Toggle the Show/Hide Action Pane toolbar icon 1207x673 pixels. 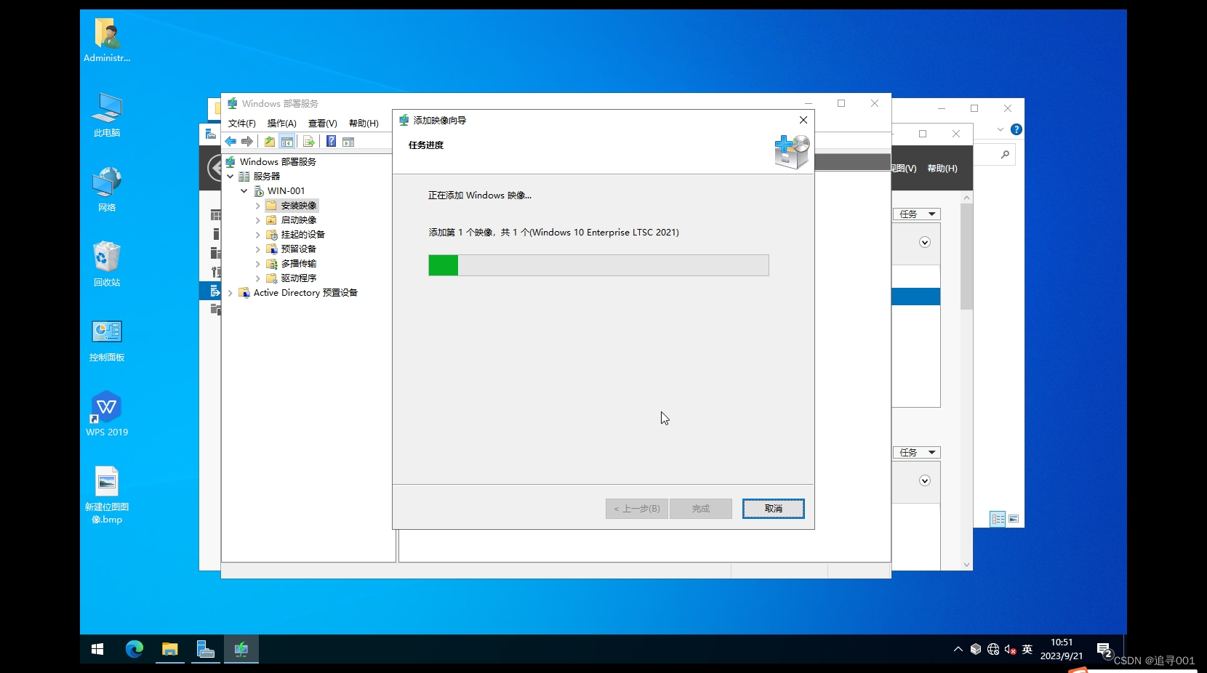[348, 142]
